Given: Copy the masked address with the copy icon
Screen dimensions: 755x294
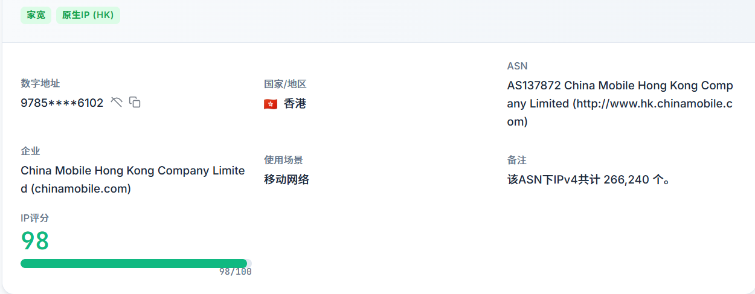Looking at the screenshot, I should pyautogui.click(x=135, y=102).
